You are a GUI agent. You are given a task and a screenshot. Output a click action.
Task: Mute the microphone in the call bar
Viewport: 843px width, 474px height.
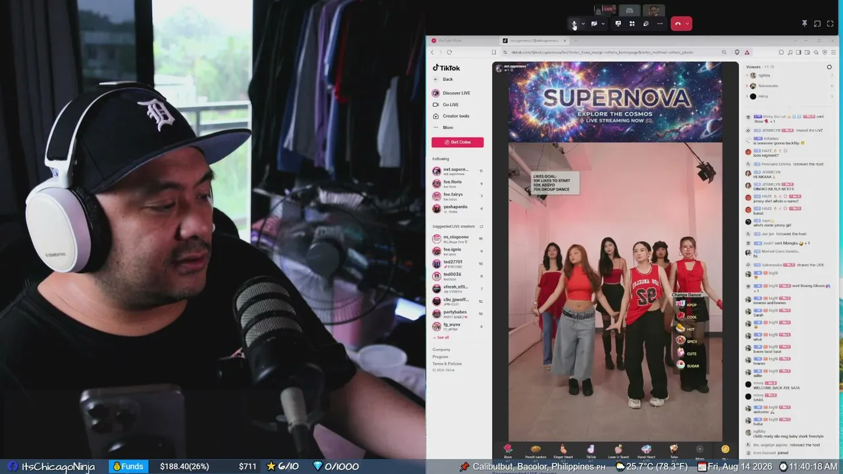tap(574, 24)
